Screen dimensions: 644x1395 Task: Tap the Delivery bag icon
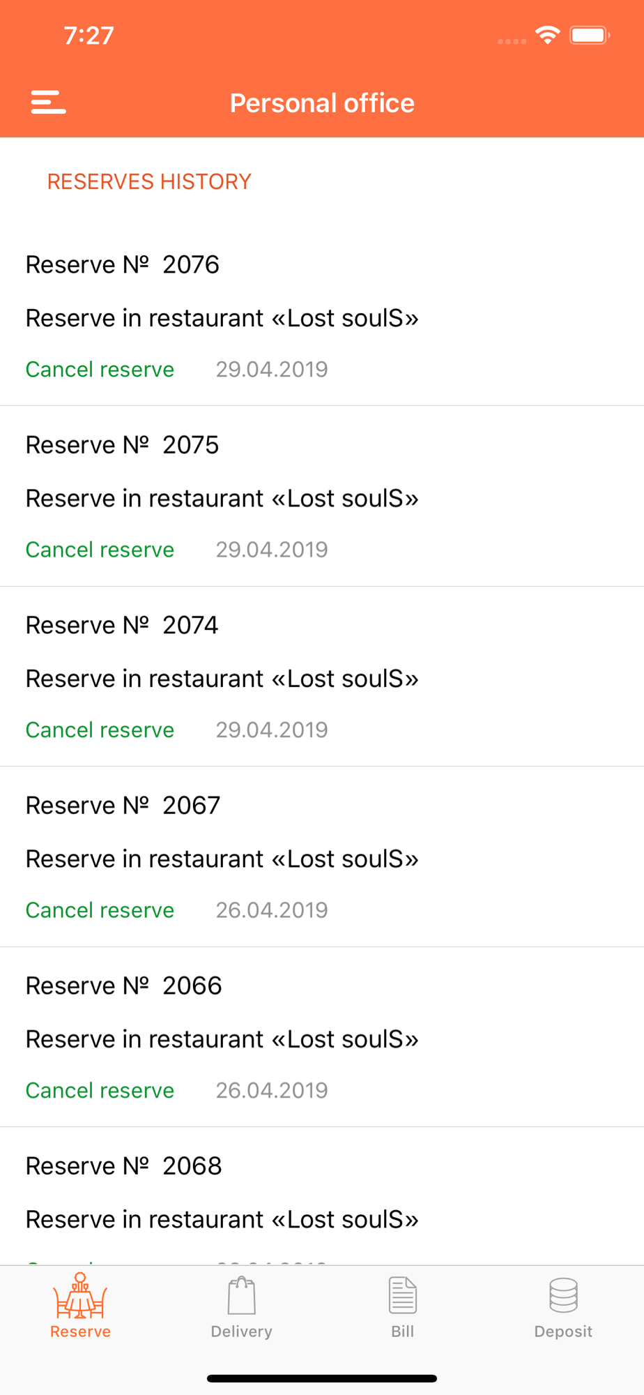(x=241, y=1295)
